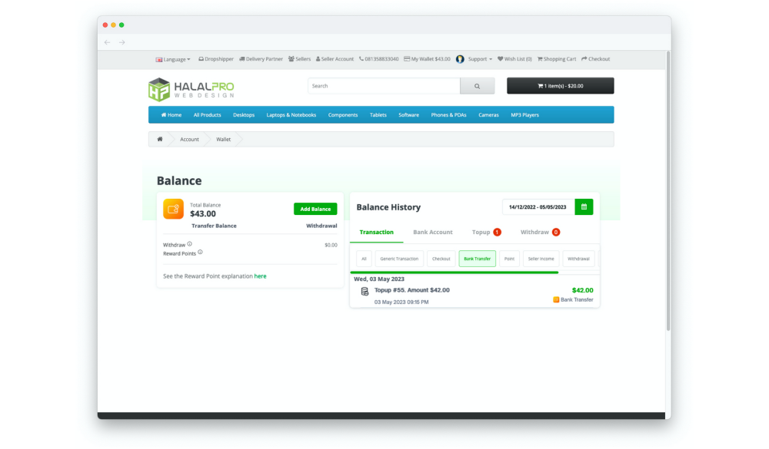Select the Generic Transaction filter
Viewport: 769px width, 449px height.
(x=399, y=259)
